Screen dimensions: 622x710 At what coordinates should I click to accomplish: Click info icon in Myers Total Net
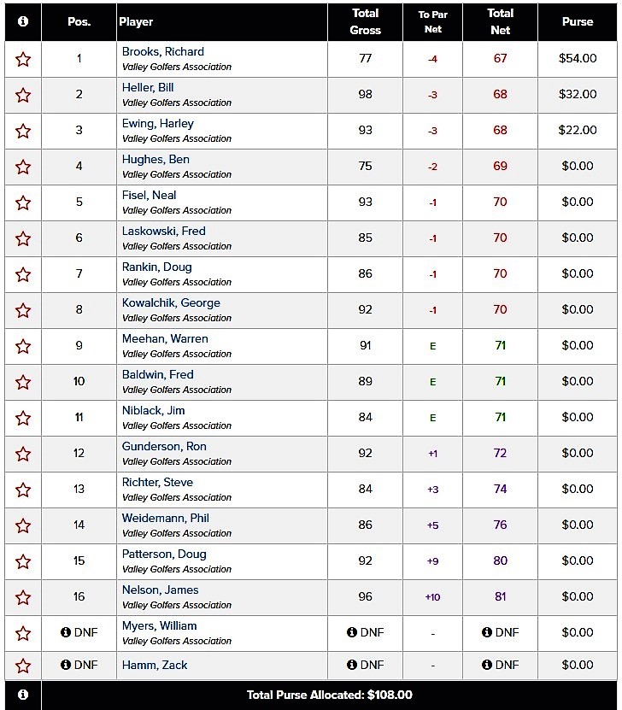(x=487, y=633)
